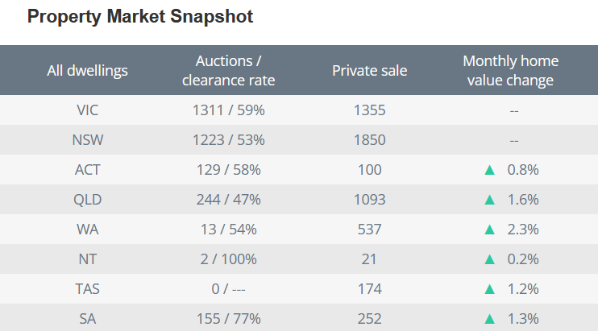
Task: Click the green up arrow beside ACT 0.8%
Action: tap(488, 170)
